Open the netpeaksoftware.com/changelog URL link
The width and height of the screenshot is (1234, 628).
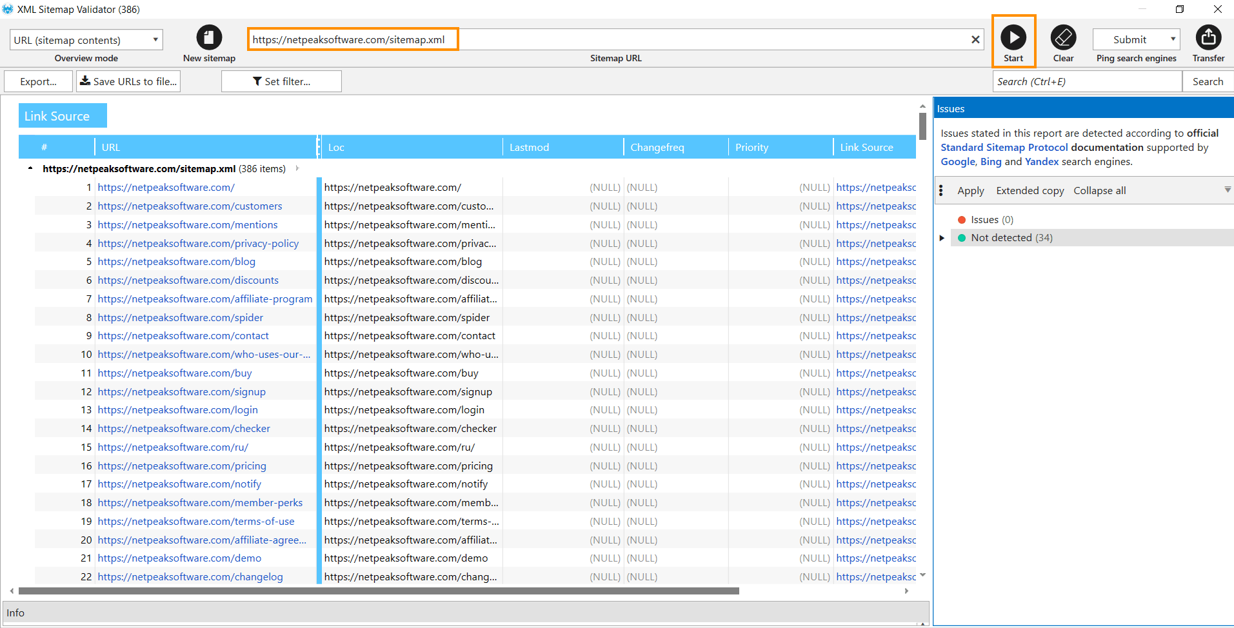pos(190,576)
